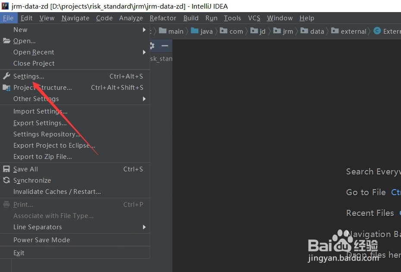Image resolution: width=401 pixels, height=272 pixels.
Task: Choose Synchronize from the File menu
Action: (75, 180)
